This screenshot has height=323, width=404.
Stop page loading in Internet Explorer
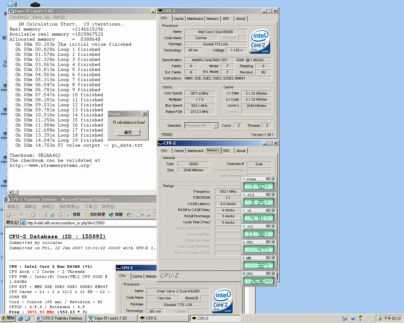point(45,214)
